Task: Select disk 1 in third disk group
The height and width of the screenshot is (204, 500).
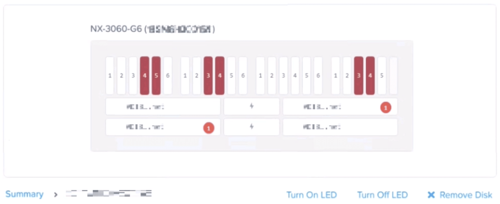Action: 260,76
